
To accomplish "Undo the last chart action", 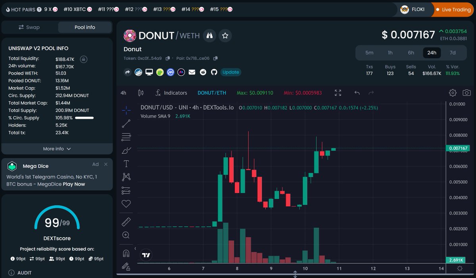I will tap(357, 93).
